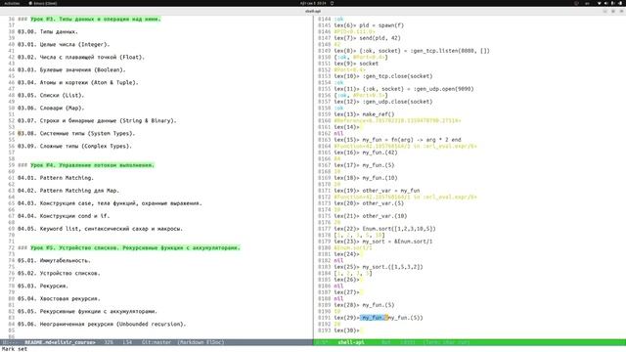Click the README.md buffer name in mode line

(60, 342)
